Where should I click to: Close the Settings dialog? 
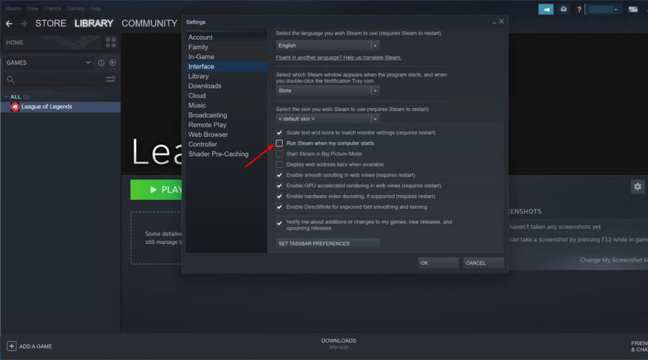[501, 22]
